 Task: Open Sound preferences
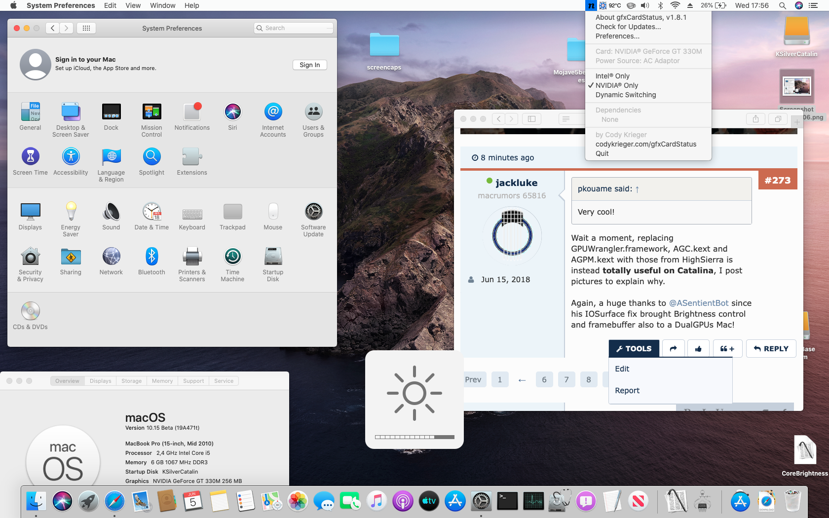(x=111, y=216)
